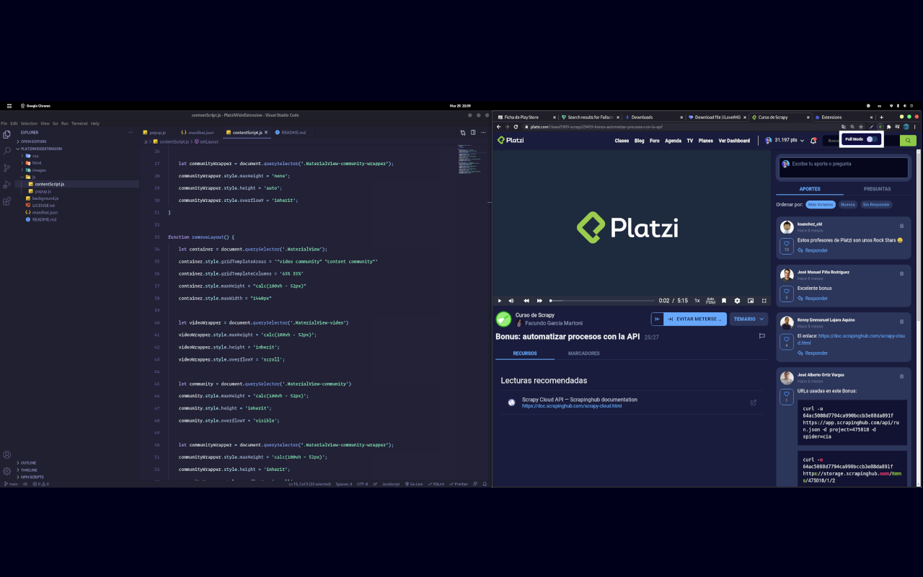
Task: Open the 31.197 pts user dropdown
Action: [785, 141]
